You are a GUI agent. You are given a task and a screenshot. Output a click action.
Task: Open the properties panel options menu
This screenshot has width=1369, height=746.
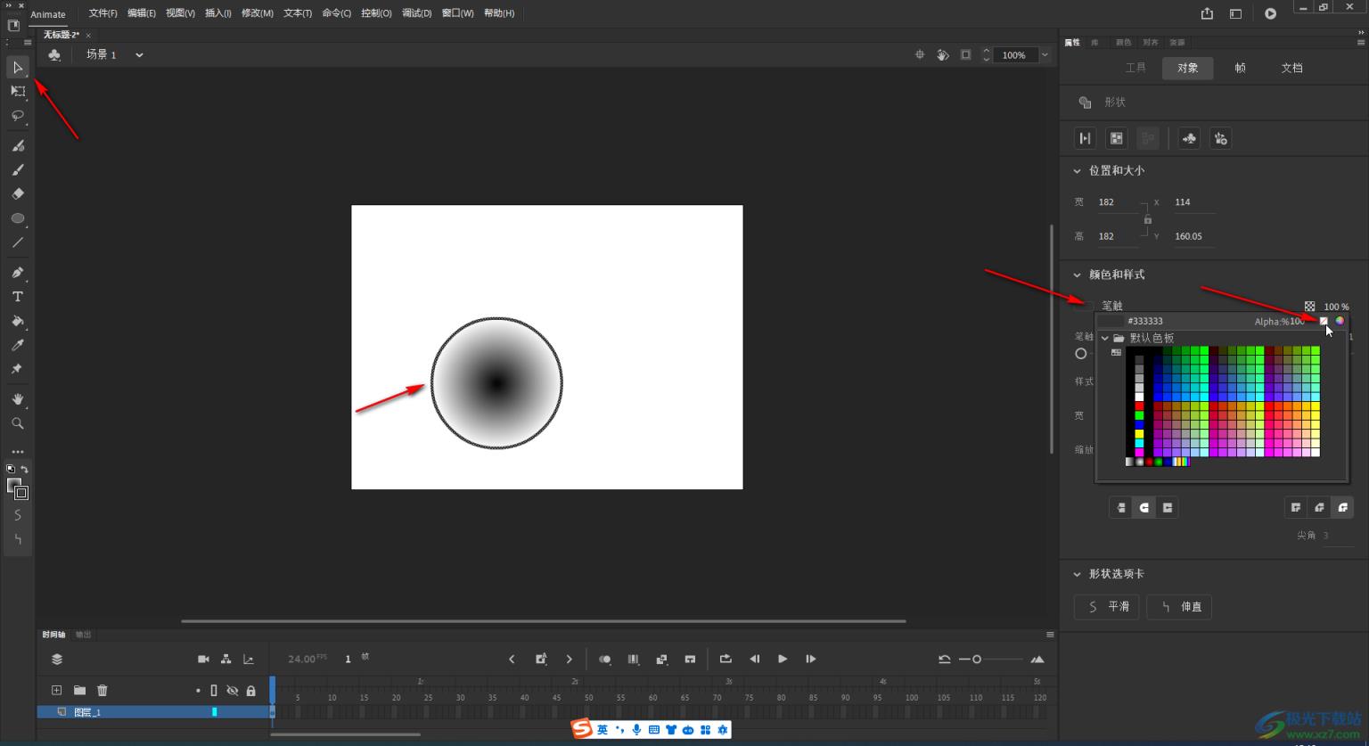click(1361, 42)
